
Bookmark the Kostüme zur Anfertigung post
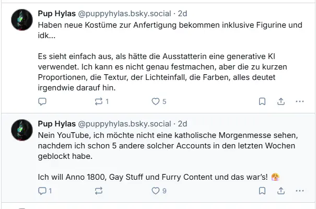point(262,101)
